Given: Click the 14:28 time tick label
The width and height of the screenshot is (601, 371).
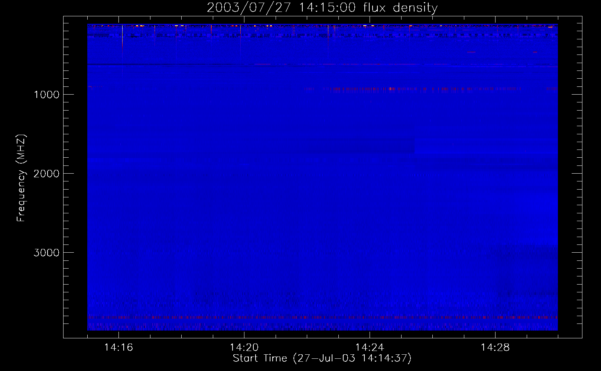Looking at the screenshot, I should pyautogui.click(x=495, y=347).
